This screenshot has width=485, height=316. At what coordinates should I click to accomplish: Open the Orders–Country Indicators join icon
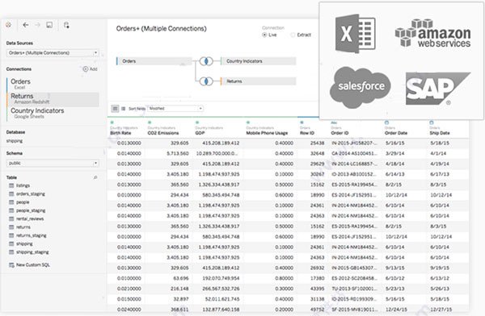tap(206, 61)
